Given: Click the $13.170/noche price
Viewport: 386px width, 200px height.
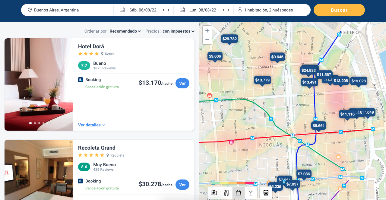Looking at the screenshot, I should [156, 83].
